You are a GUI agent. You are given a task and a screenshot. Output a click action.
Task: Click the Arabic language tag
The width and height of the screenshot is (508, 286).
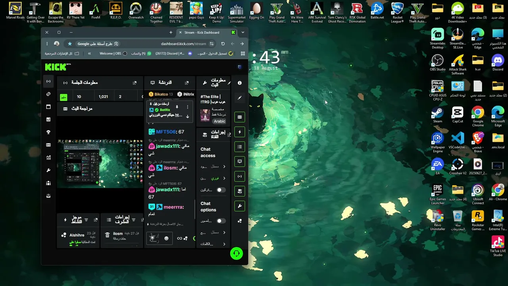click(219, 121)
